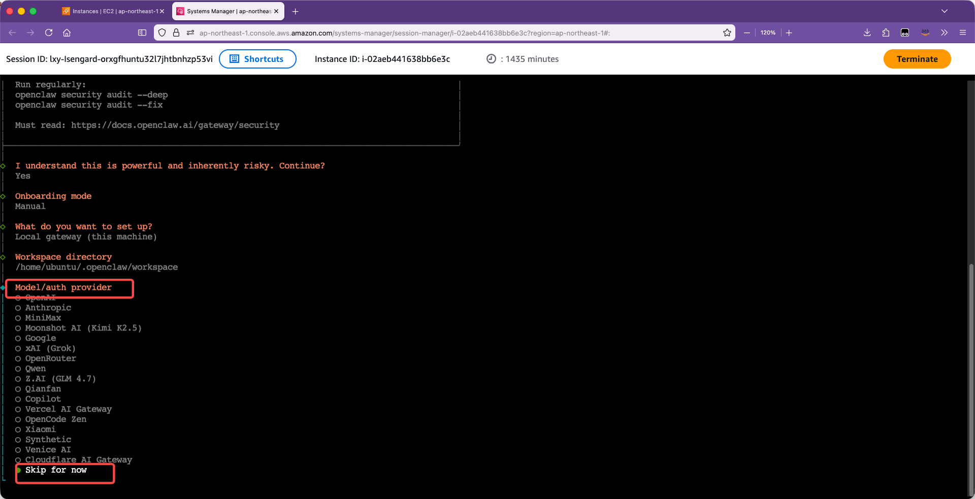Toggle the sidebar panel icon
The height and width of the screenshot is (499, 975).
[x=142, y=32]
